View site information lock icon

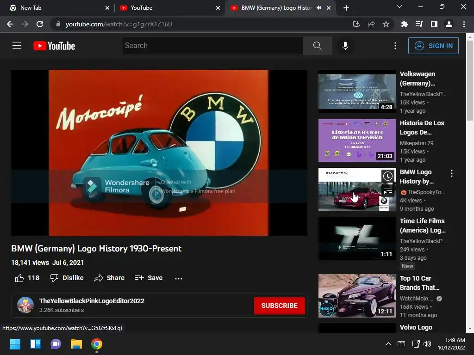58,24
